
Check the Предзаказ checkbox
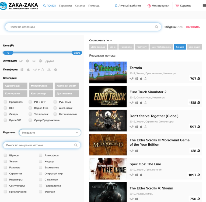pyautogui.click(x=5, y=102)
